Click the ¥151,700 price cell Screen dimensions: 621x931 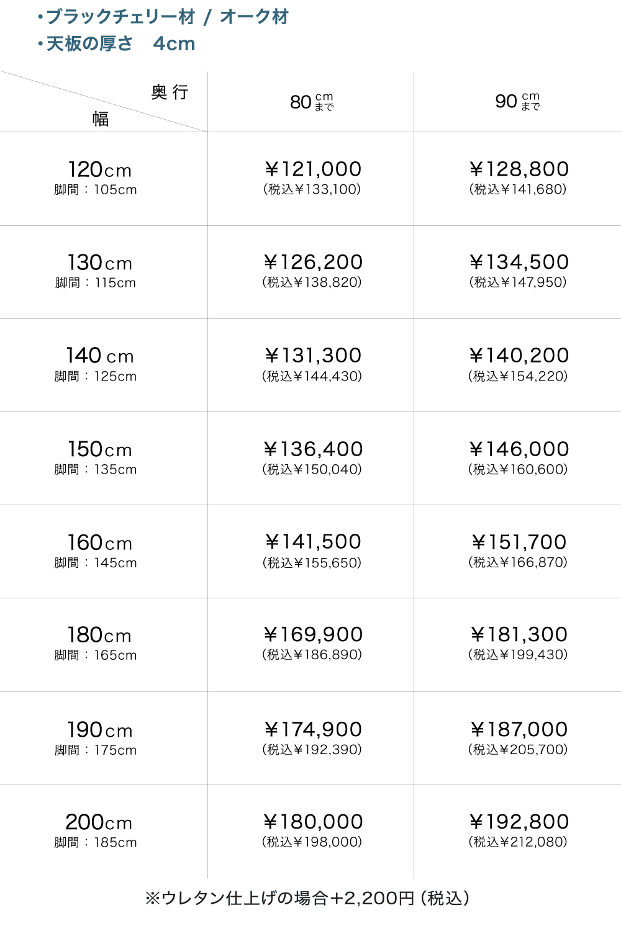[x=519, y=542]
